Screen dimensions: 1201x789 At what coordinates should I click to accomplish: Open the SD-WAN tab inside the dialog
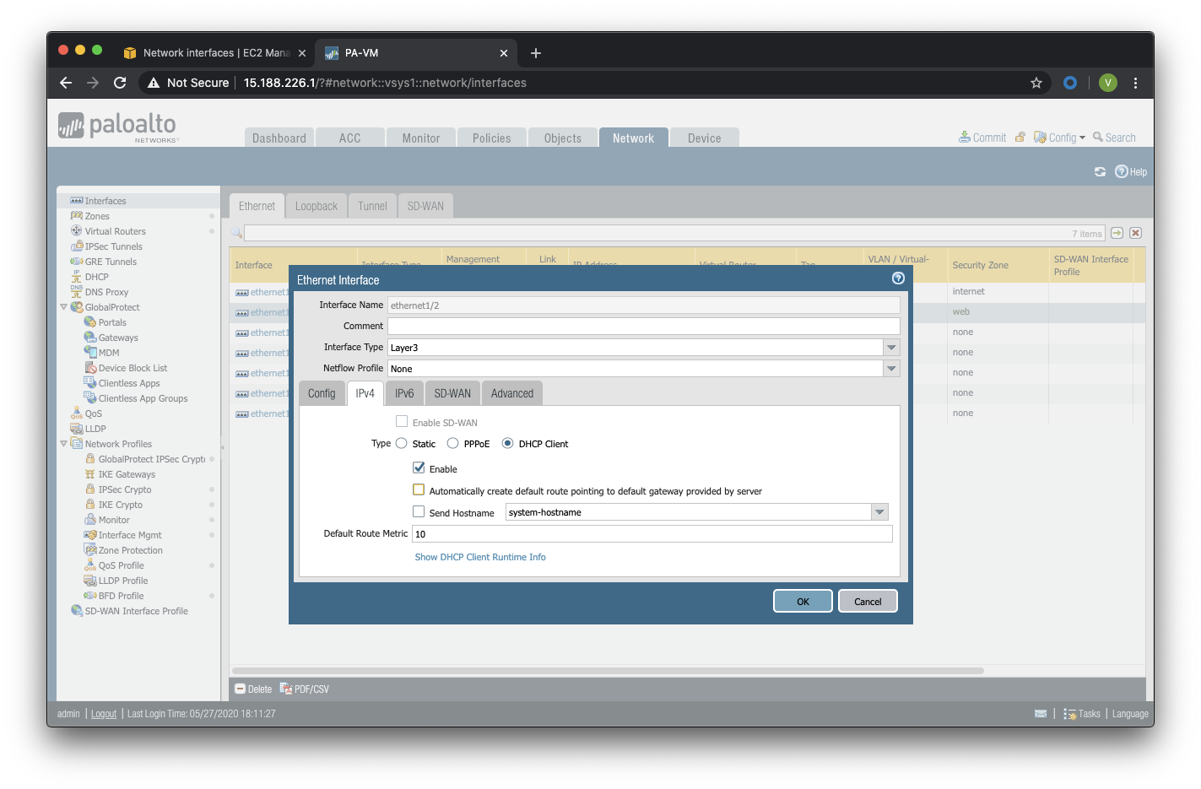click(452, 393)
